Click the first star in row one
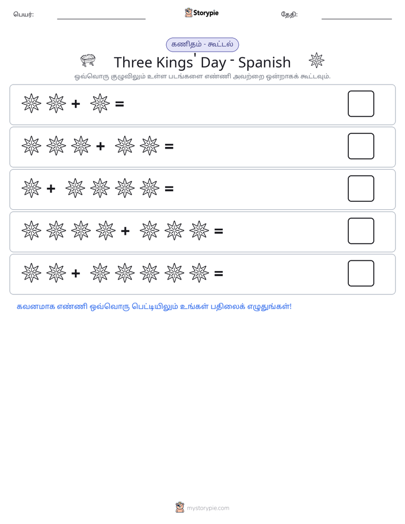Screen dimensions: 405x524 pos(31,103)
